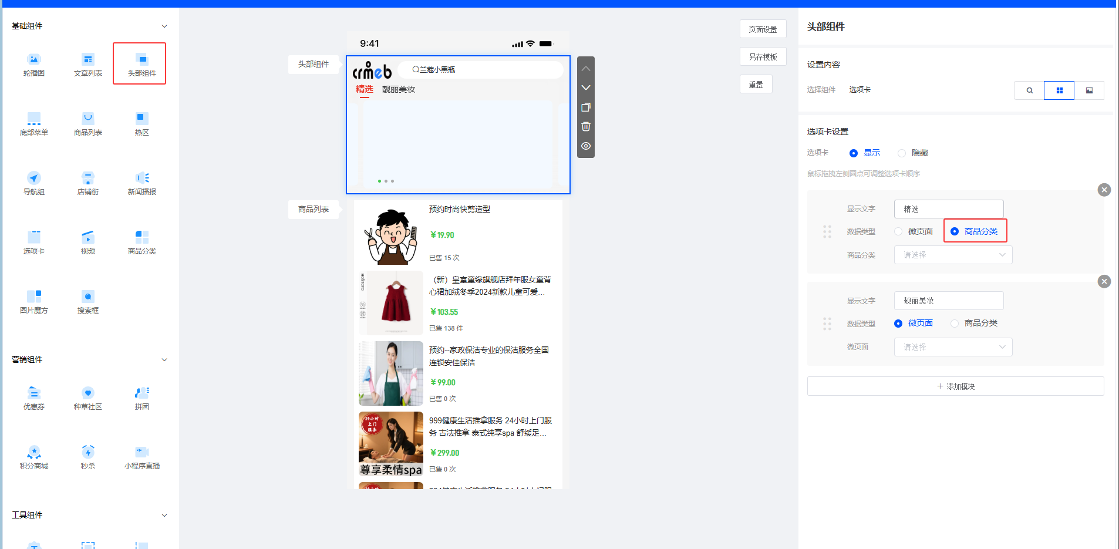Collapse the 基础组件 section
Image resolution: width=1119 pixels, height=549 pixels.
(164, 26)
